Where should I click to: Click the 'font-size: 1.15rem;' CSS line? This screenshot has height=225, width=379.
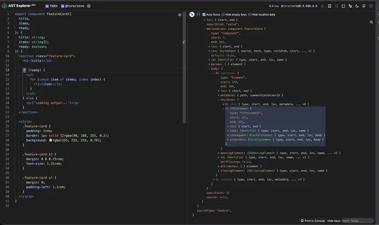(44, 164)
